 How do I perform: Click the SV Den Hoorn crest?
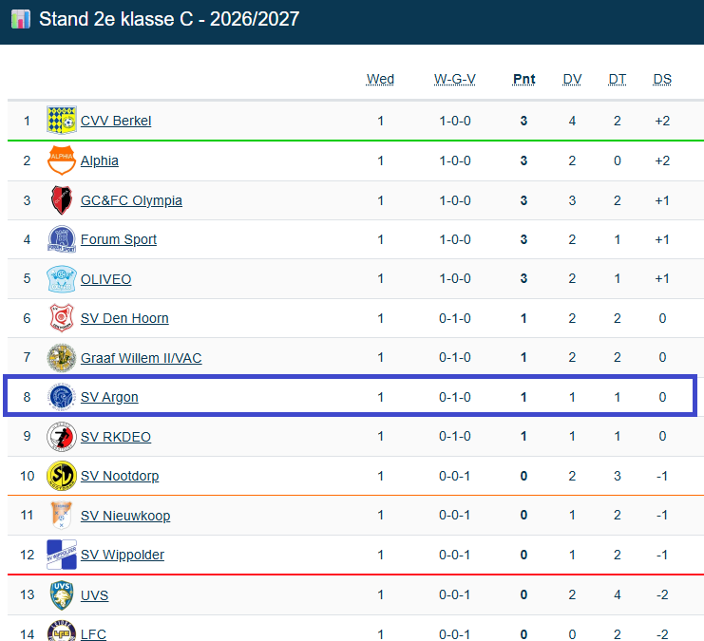[x=62, y=318]
